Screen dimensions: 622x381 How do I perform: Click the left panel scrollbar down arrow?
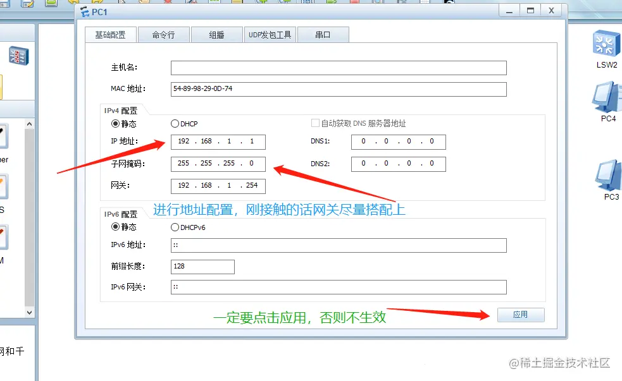[29, 313]
